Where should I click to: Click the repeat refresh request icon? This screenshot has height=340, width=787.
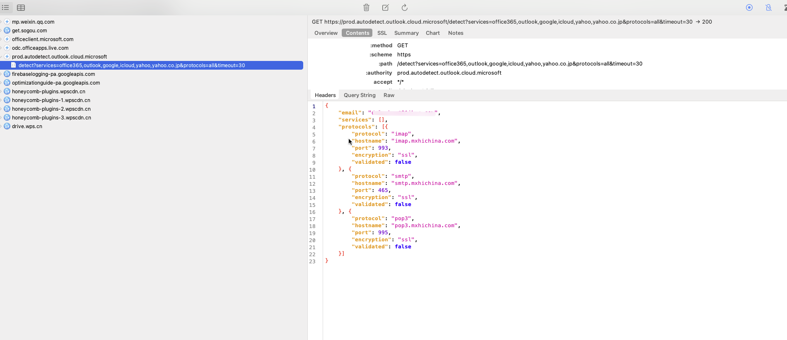click(405, 7)
